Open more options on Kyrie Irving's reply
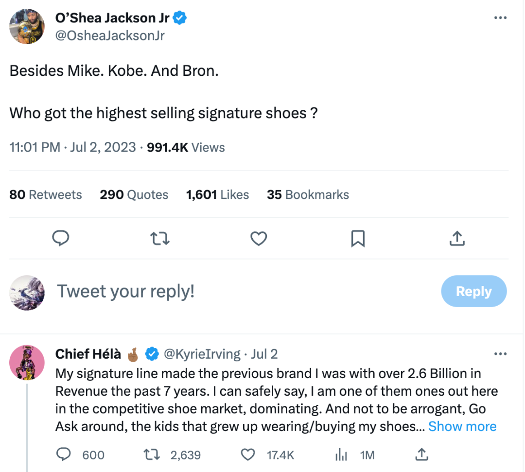Image resolution: width=525 pixels, height=472 pixels. click(x=500, y=354)
